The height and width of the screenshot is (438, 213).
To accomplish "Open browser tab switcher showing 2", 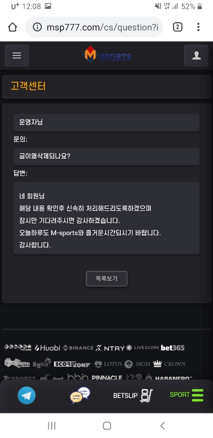I will click(x=177, y=27).
